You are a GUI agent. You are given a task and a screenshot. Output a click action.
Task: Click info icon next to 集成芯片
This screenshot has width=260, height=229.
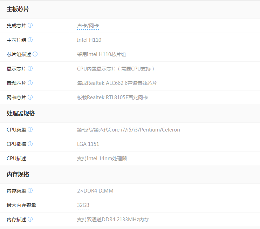point(30,25)
